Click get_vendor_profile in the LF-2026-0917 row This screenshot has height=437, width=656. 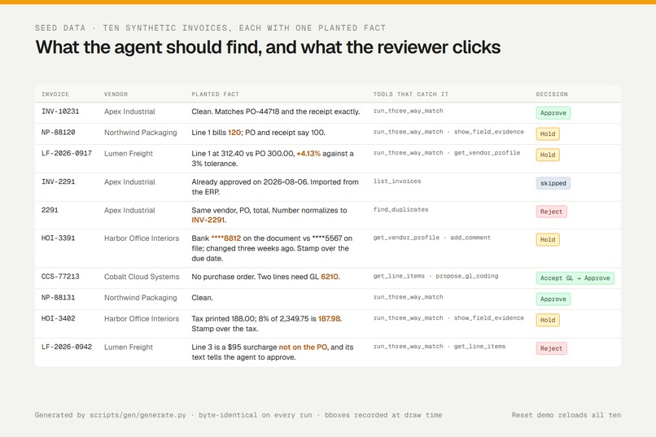click(488, 153)
